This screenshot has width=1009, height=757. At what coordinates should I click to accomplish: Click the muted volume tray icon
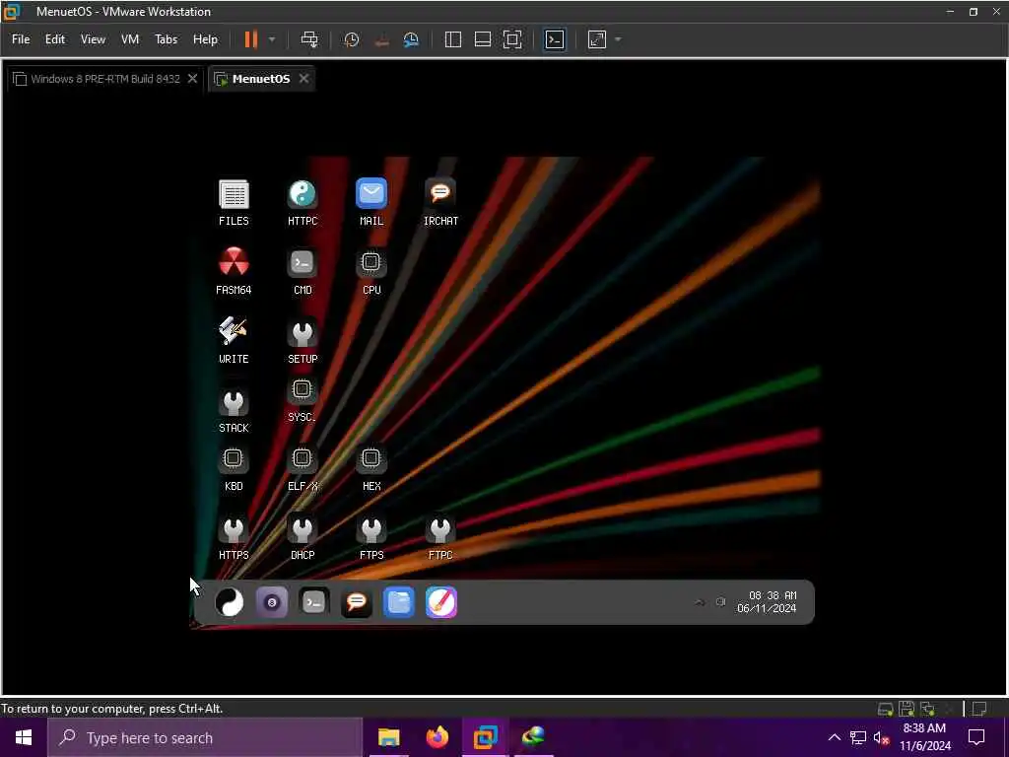tap(881, 737)
